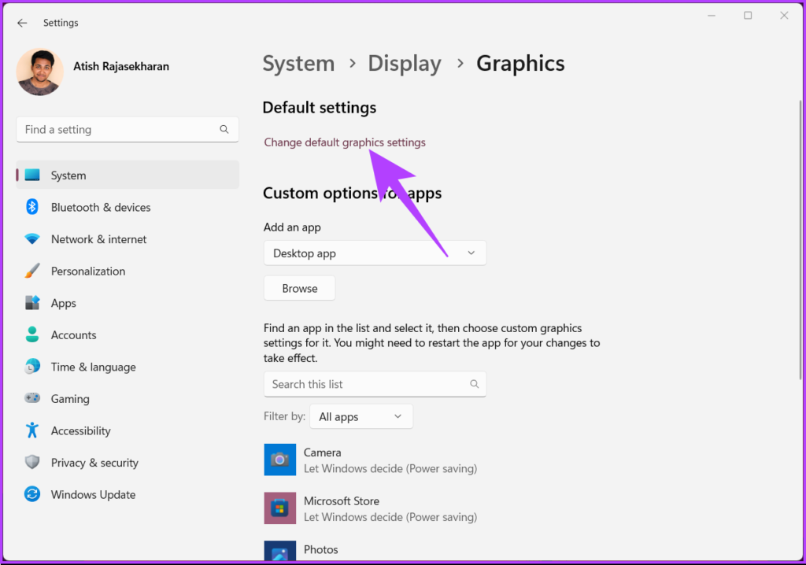Click the Personalization paintbrush icon
Viewport: 806px width, 565px height.
[32, 271]
